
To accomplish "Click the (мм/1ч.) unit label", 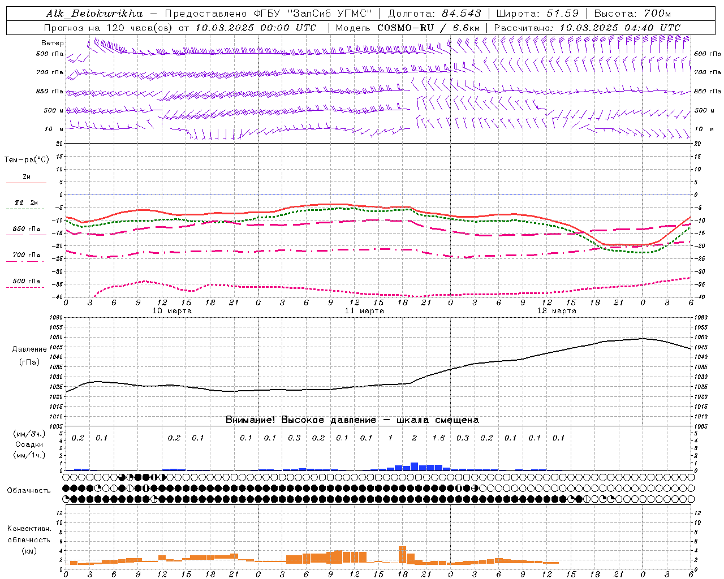I will 29,455.
